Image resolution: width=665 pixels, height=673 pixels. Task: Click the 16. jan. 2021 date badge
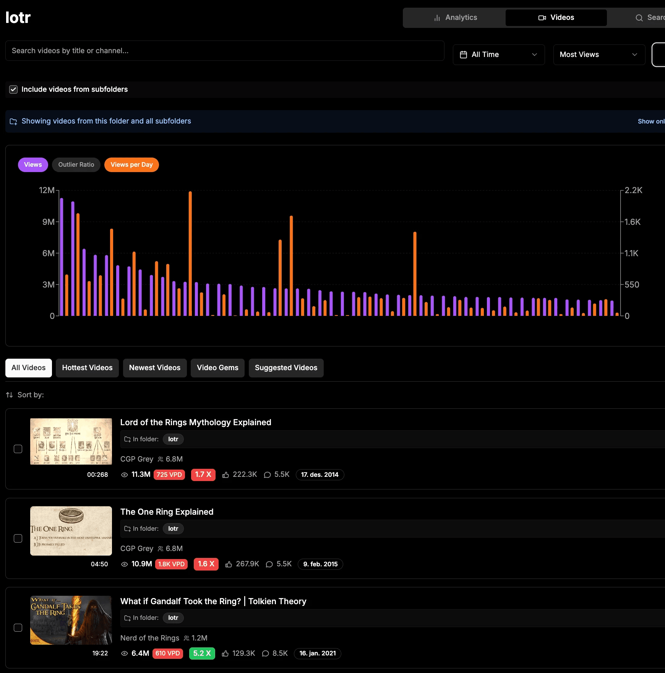pos(318,653)
